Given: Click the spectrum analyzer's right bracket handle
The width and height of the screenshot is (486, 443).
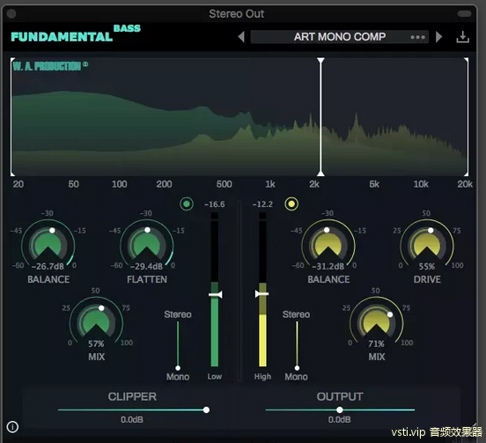Looking at the screenshot, I should tap(467, 117).
